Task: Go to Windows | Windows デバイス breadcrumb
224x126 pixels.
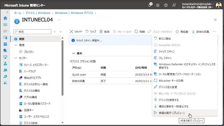Action: pyautogui.click(x=74, y=13)
